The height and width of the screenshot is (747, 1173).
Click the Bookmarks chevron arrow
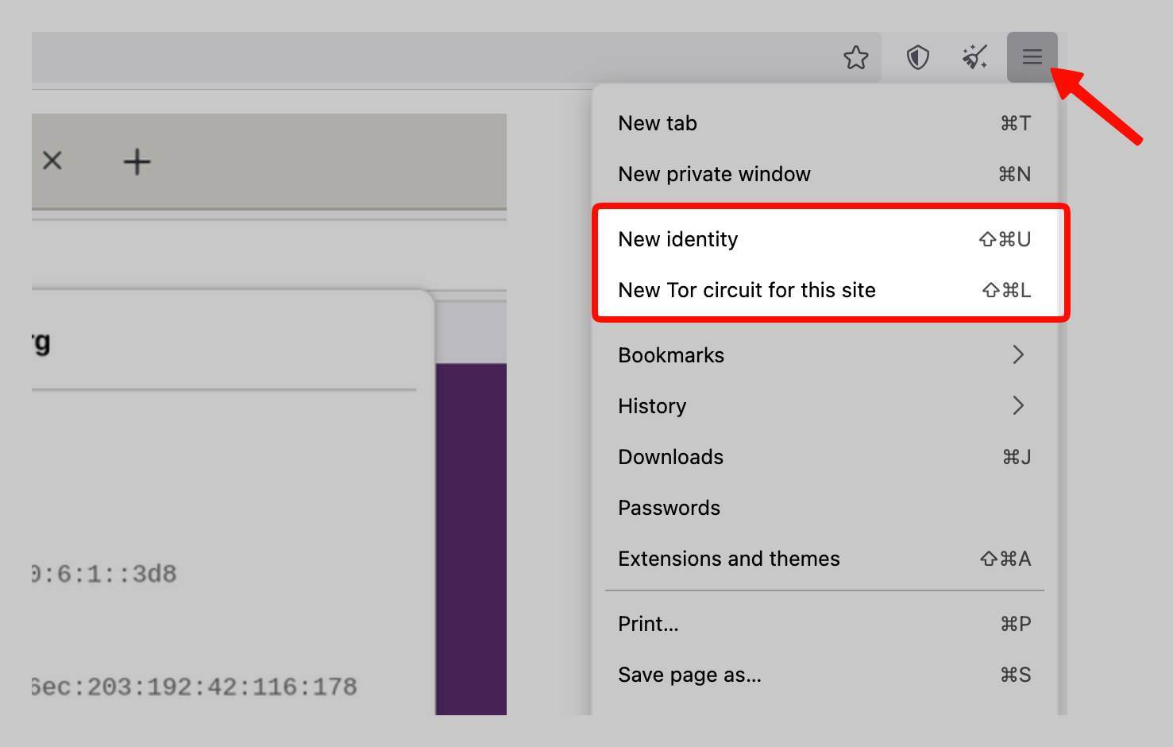click(x=1018, y=354)
